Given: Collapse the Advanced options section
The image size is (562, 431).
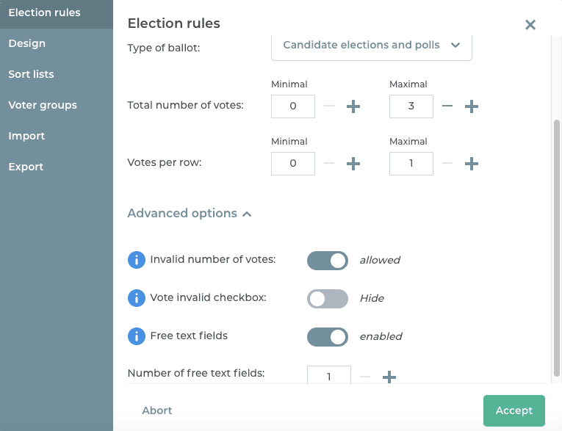Looking at the screenshot, I should tap(190, 214).
